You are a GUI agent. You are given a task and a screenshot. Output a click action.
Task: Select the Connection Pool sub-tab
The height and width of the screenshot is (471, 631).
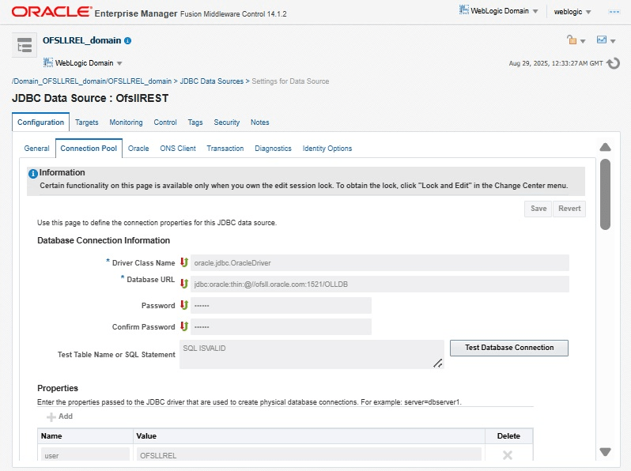pyautogui.click(x=89, y=149)
